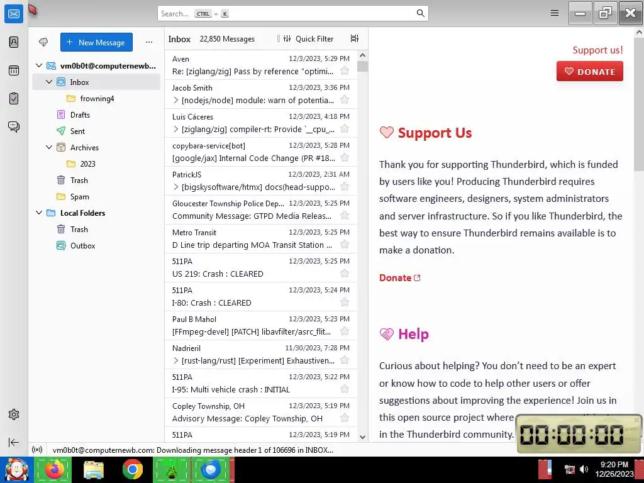The width and height of the screenshot is (644, 483).
Task: Click message list scrollbar up arrow
Action: [362, 55]
